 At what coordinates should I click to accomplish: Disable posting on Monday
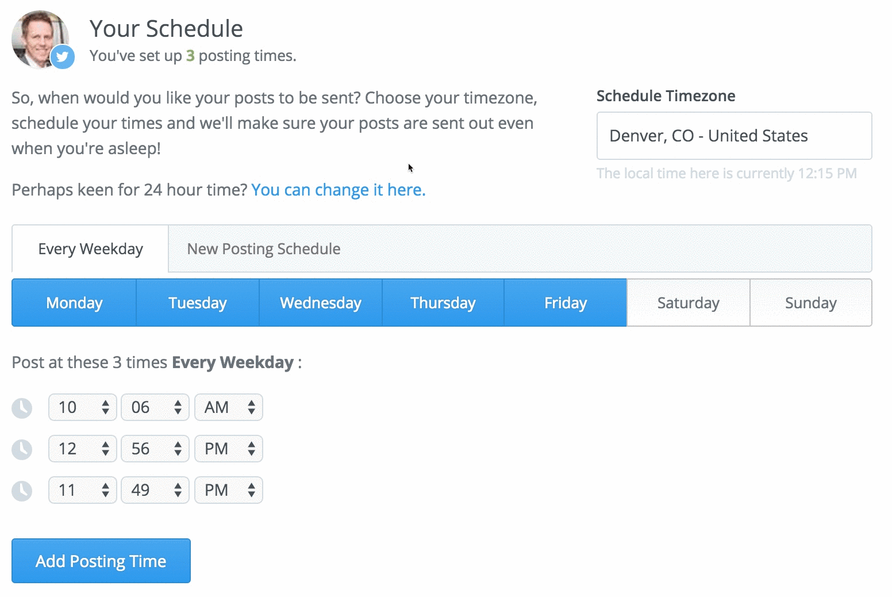click(x=74, y=303)
